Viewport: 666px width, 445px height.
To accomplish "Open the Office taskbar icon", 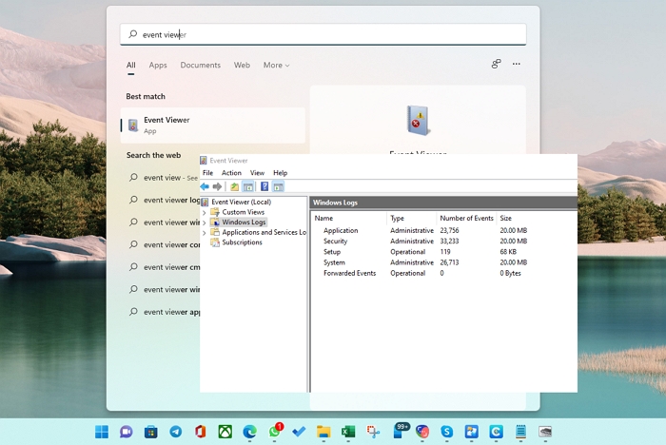I will click(x=200, y=432).
